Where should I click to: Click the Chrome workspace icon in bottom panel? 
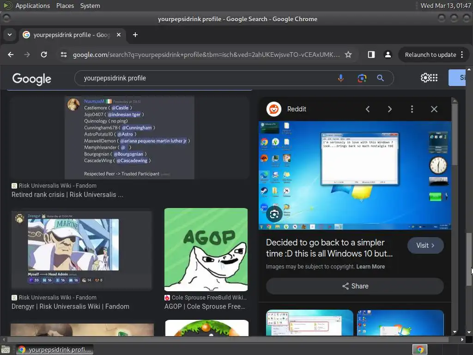[420, 349]
